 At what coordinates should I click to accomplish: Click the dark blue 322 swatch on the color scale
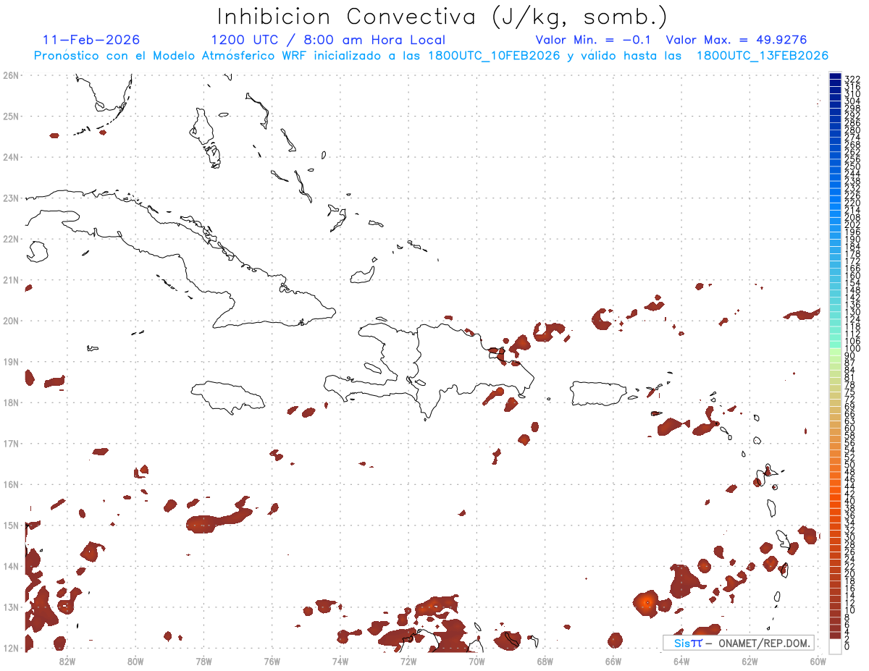pyautogui.click(x=836, y=77)
